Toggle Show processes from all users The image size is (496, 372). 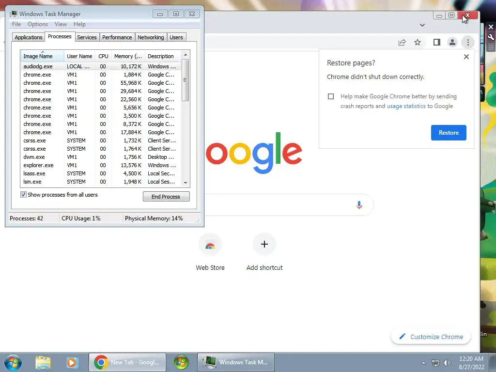[23, 195]
